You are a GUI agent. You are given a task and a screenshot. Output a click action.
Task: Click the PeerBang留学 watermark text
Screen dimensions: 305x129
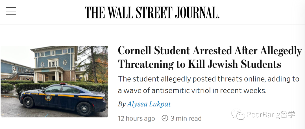(x=271, y=115)
